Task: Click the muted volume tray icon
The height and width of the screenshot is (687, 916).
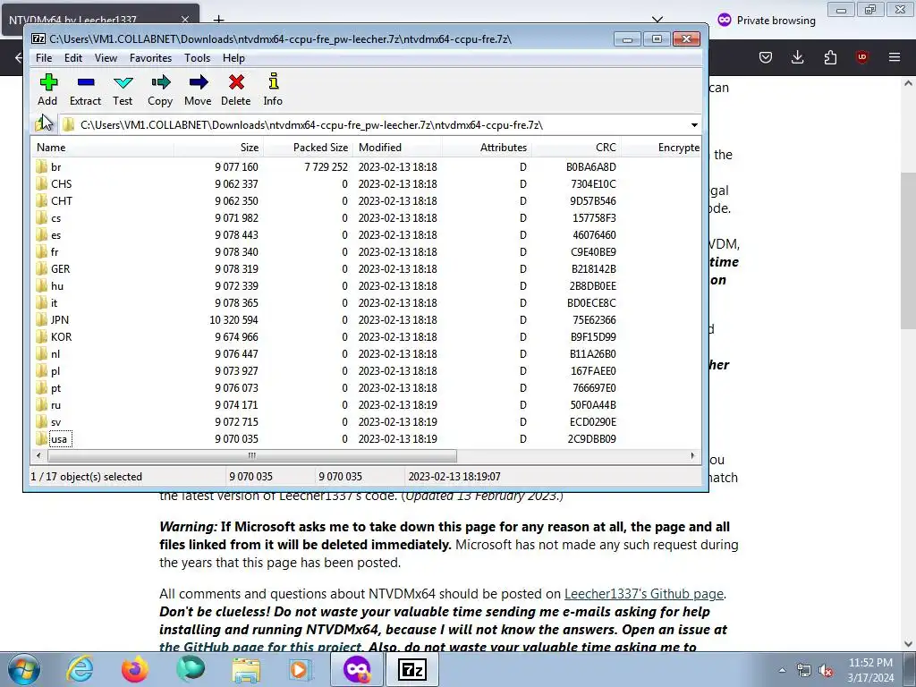Action: click(x=826, y=671)
